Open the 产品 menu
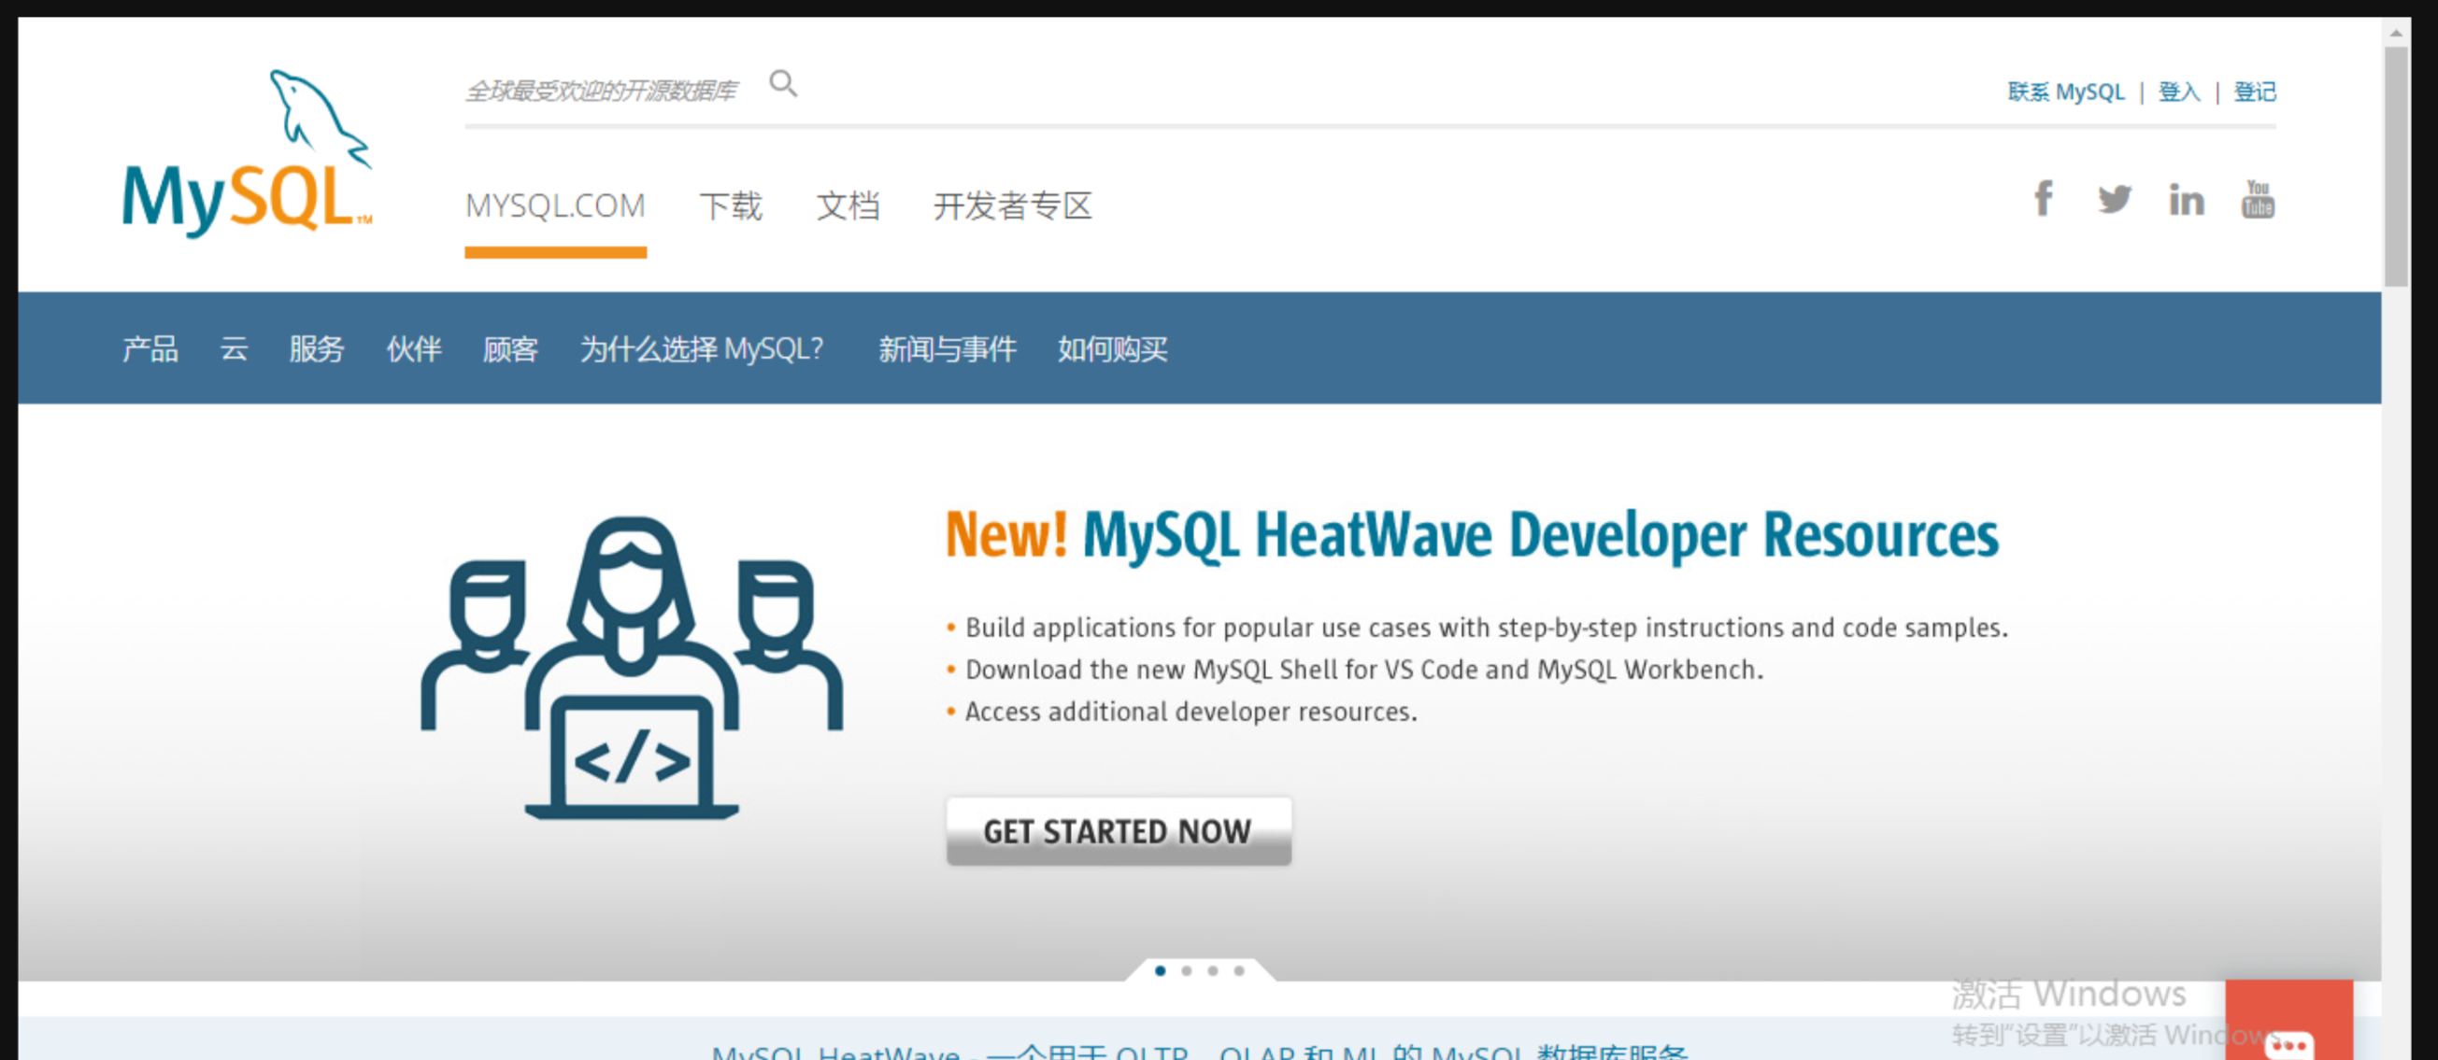 point(150,349)
